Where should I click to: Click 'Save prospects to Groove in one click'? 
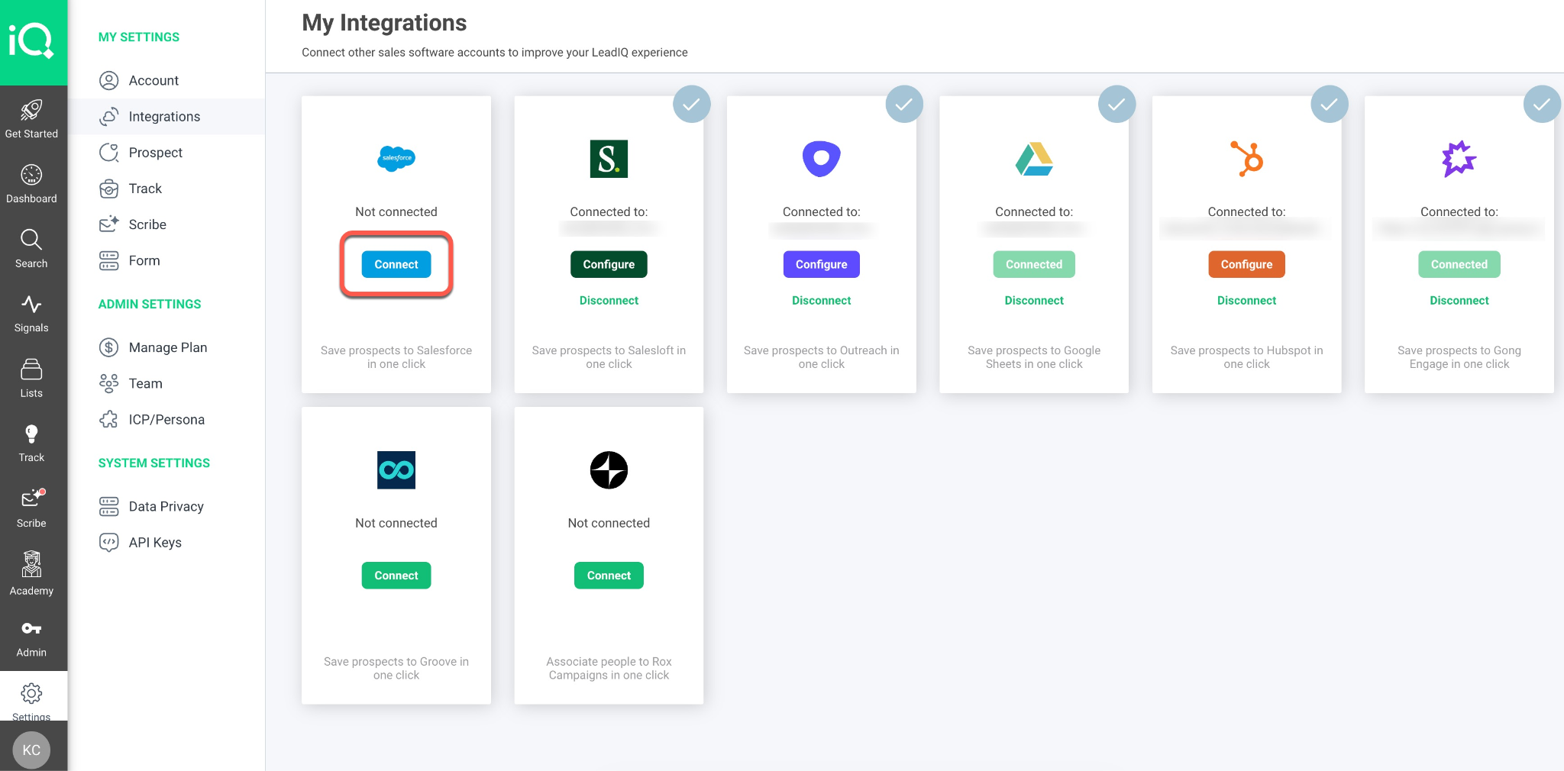pyautogui.click(x=396, y=668)
